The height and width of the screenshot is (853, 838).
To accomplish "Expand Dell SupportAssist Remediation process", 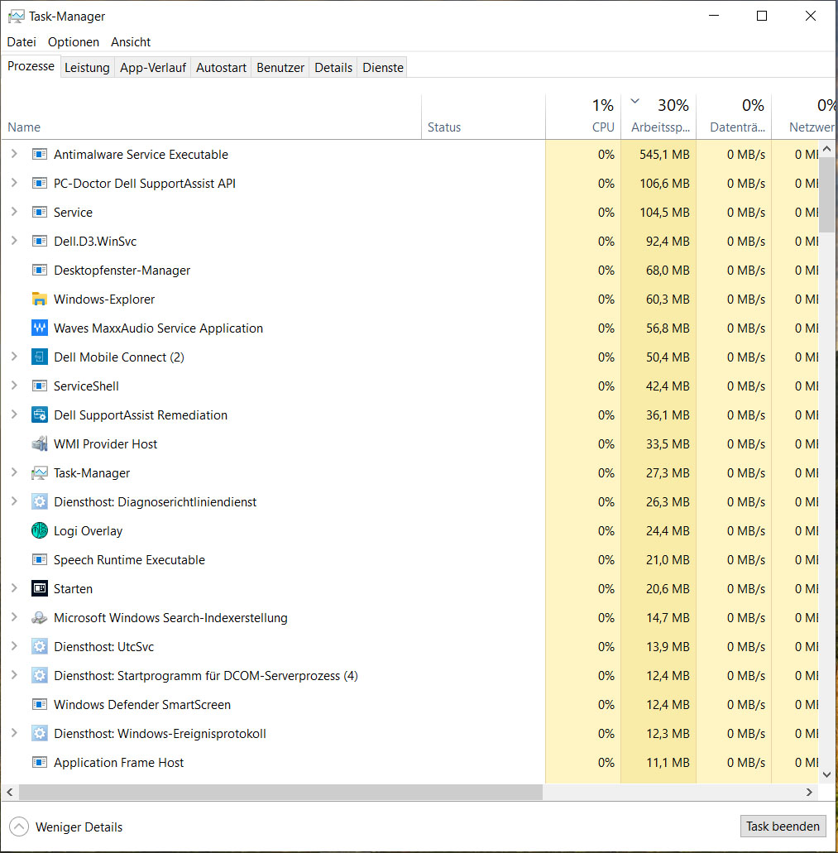I will point(15,415).
